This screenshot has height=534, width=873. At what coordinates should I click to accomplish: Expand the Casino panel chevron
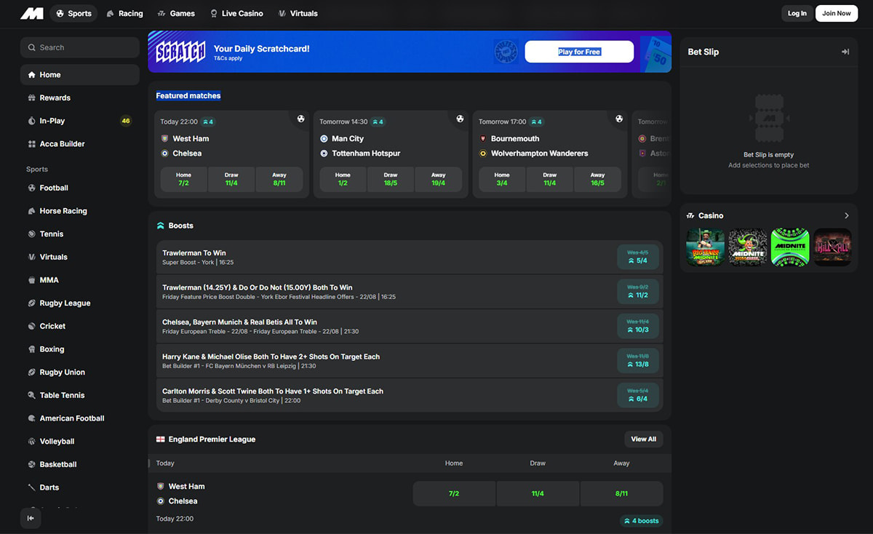846,215
